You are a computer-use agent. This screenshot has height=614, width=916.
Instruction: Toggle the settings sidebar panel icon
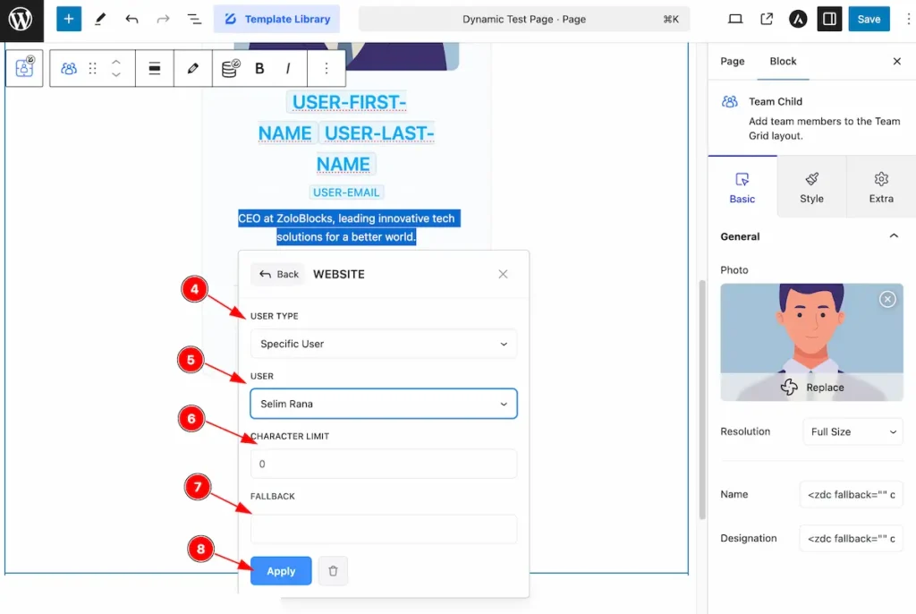829,20
